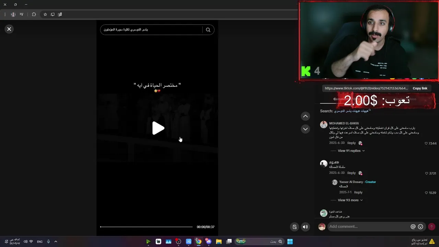Toggle video mute speaker icon
Screen dimensions: 439x247
(305, 227)
